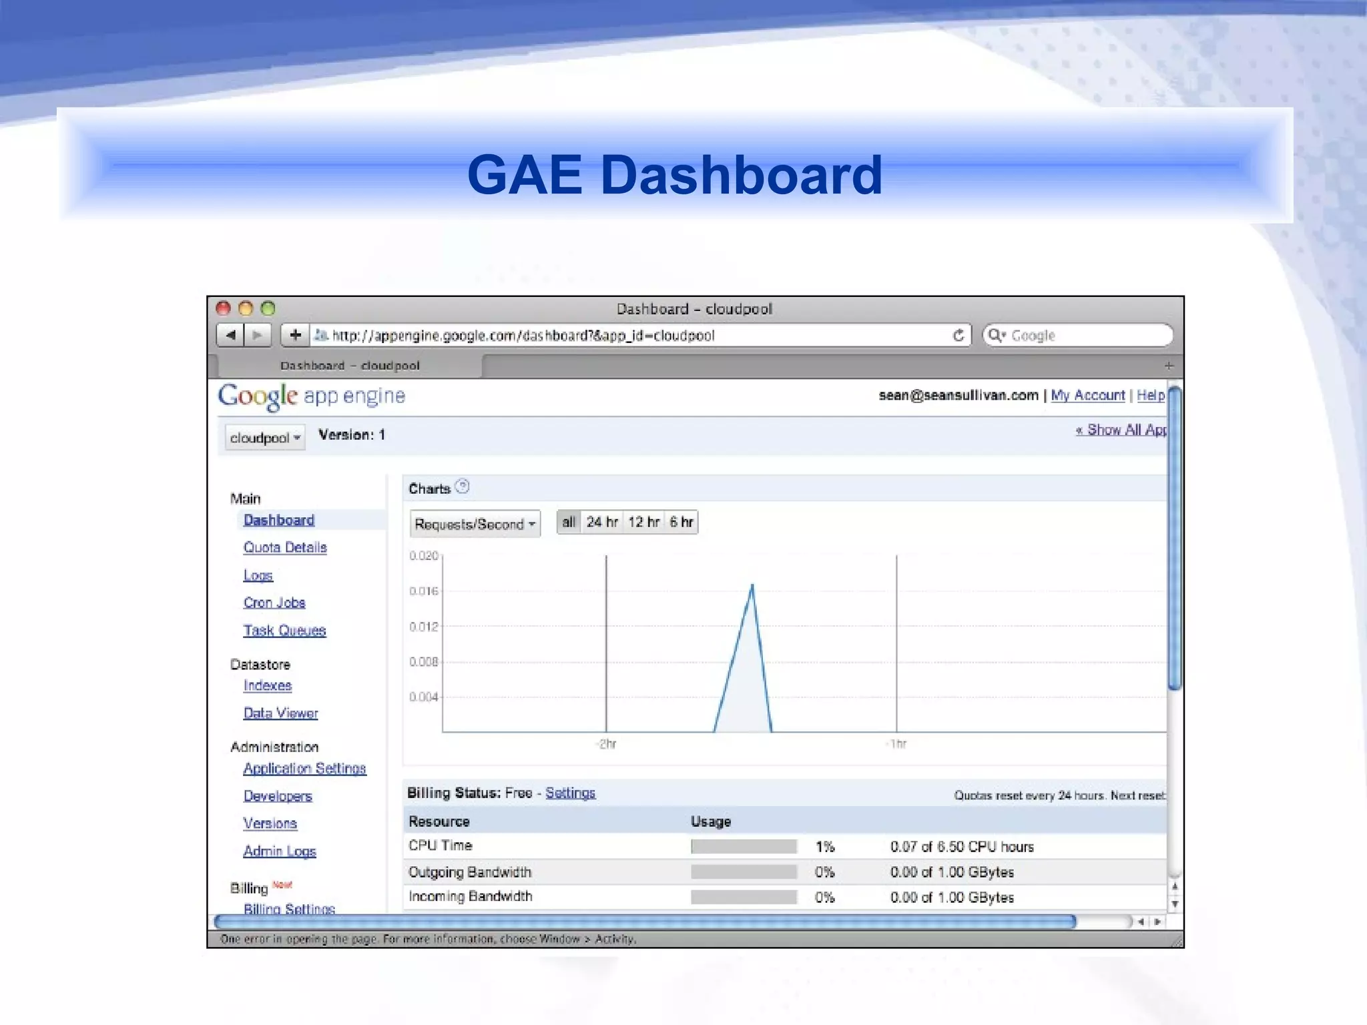The image size is (1367, 1025).
Task: Open the Admin Logs link
Action: point(280,851)
